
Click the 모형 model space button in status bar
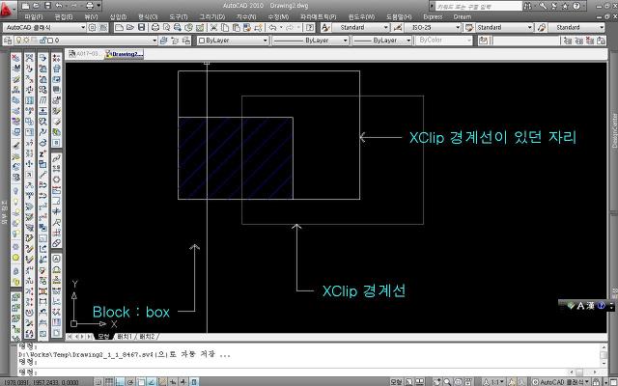coord(396,382)
